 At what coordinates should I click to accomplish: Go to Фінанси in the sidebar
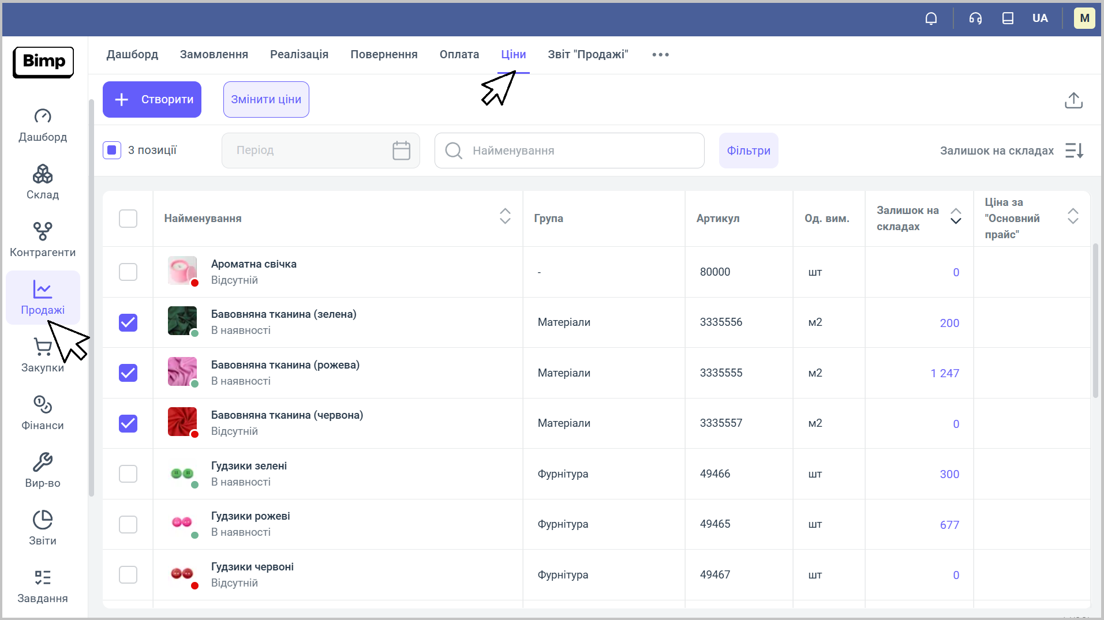[43, 412]
